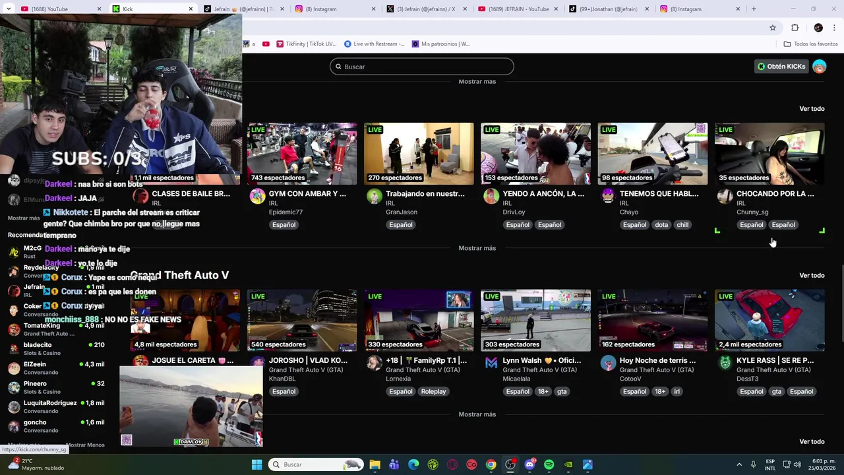The height and width of the screenshot is (475, 844).
Task: Click Roleplay tag under FamilyRp stream
Action: tap(433, 391)
